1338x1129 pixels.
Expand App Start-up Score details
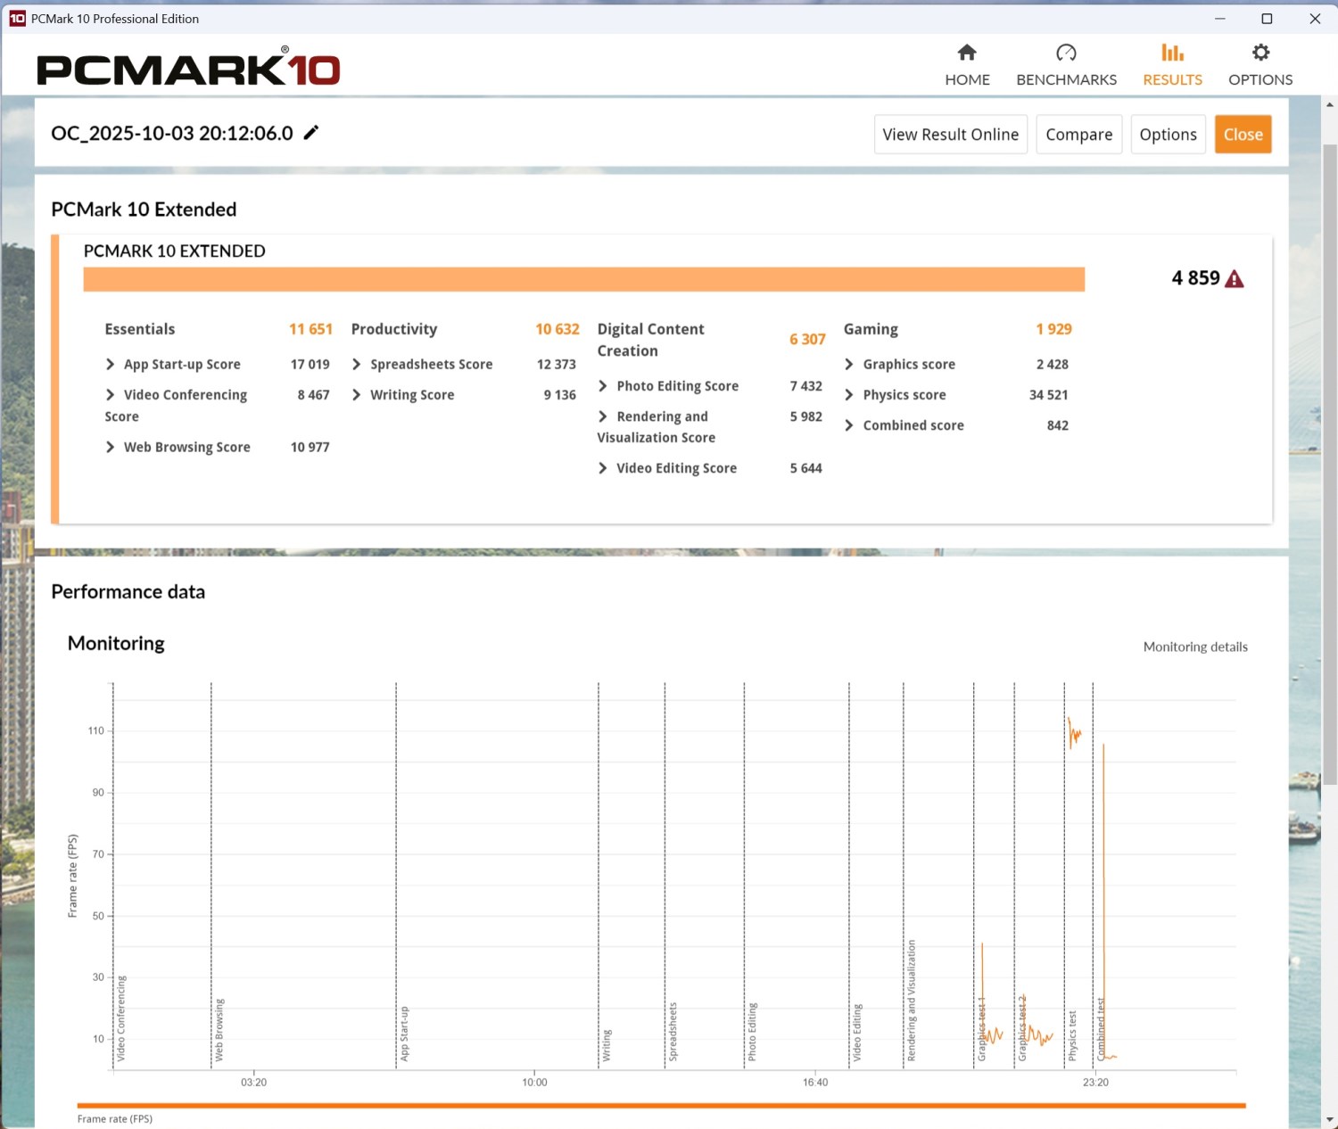tap(111, 365)
